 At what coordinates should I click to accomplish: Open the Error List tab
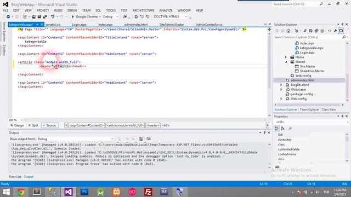click(x=15, y=177)
